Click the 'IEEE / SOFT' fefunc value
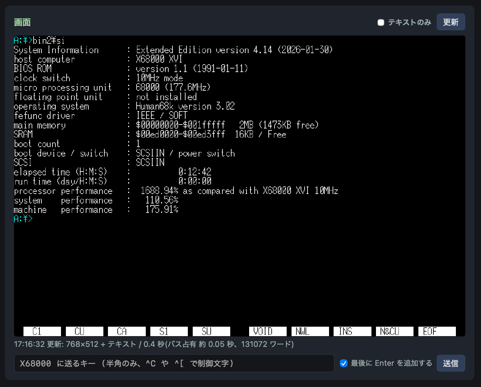This screenshot has width=481, height=387. pyautogui.click(x=162, y=115)
